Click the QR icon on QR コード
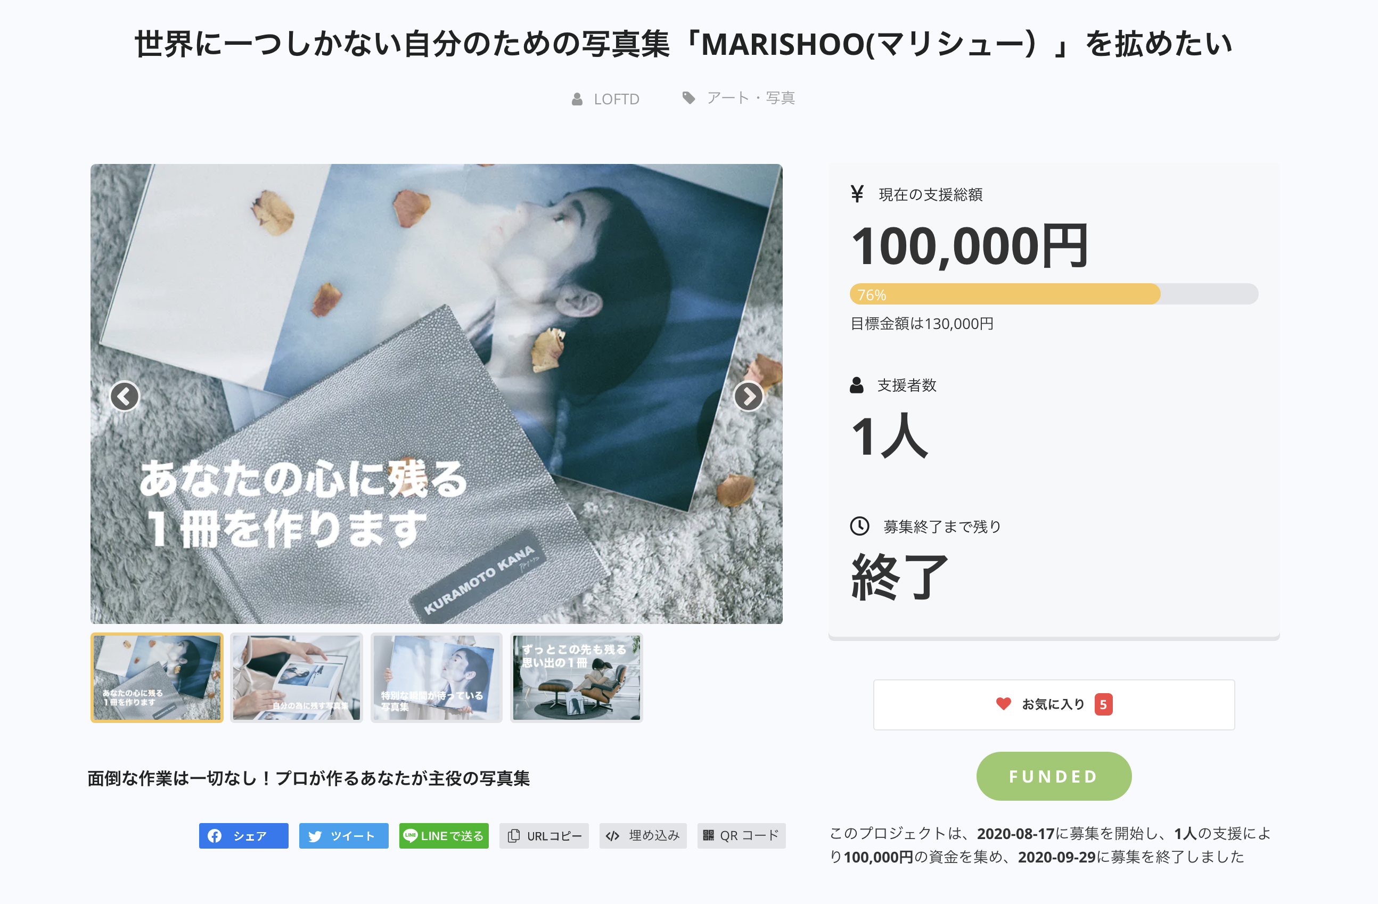The image size is (1378, 904). [x=708, y=835]
